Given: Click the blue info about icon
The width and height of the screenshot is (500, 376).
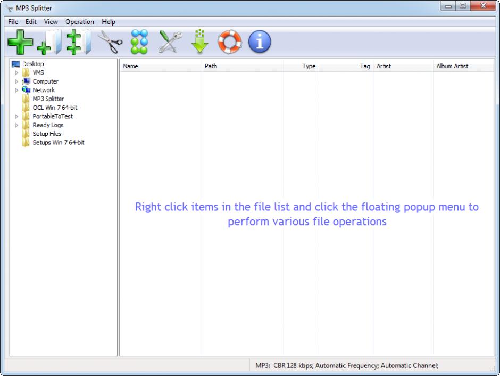Looking at the screenshot, I should tap(260, 42).
